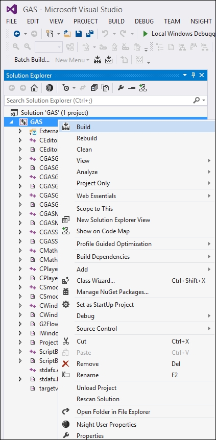Choose Manage NuGet Packages...
The image size is (216, 440).
coord(136,292)
